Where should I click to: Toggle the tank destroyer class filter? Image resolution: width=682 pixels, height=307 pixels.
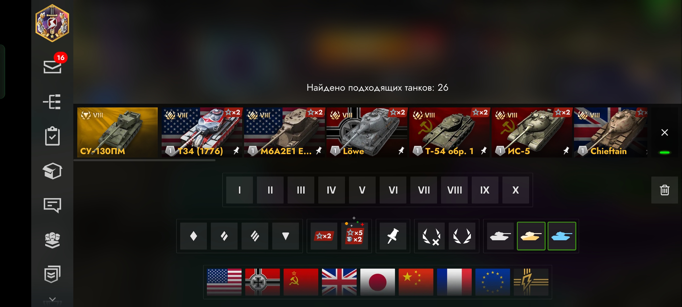pyautogui.click(x=286, y=236)
